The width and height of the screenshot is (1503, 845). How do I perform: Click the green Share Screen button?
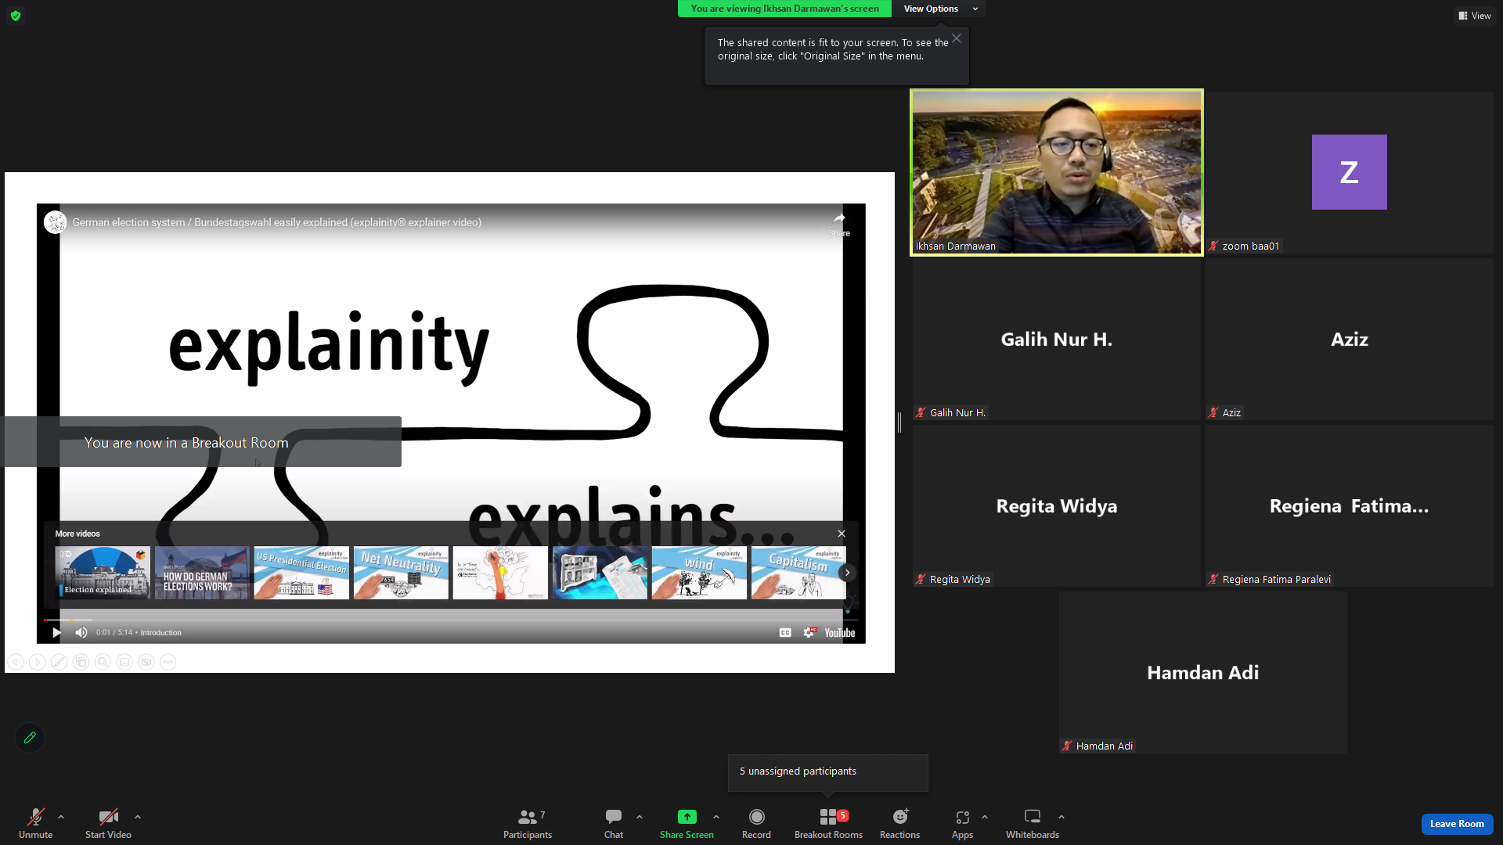pos(687,823)
